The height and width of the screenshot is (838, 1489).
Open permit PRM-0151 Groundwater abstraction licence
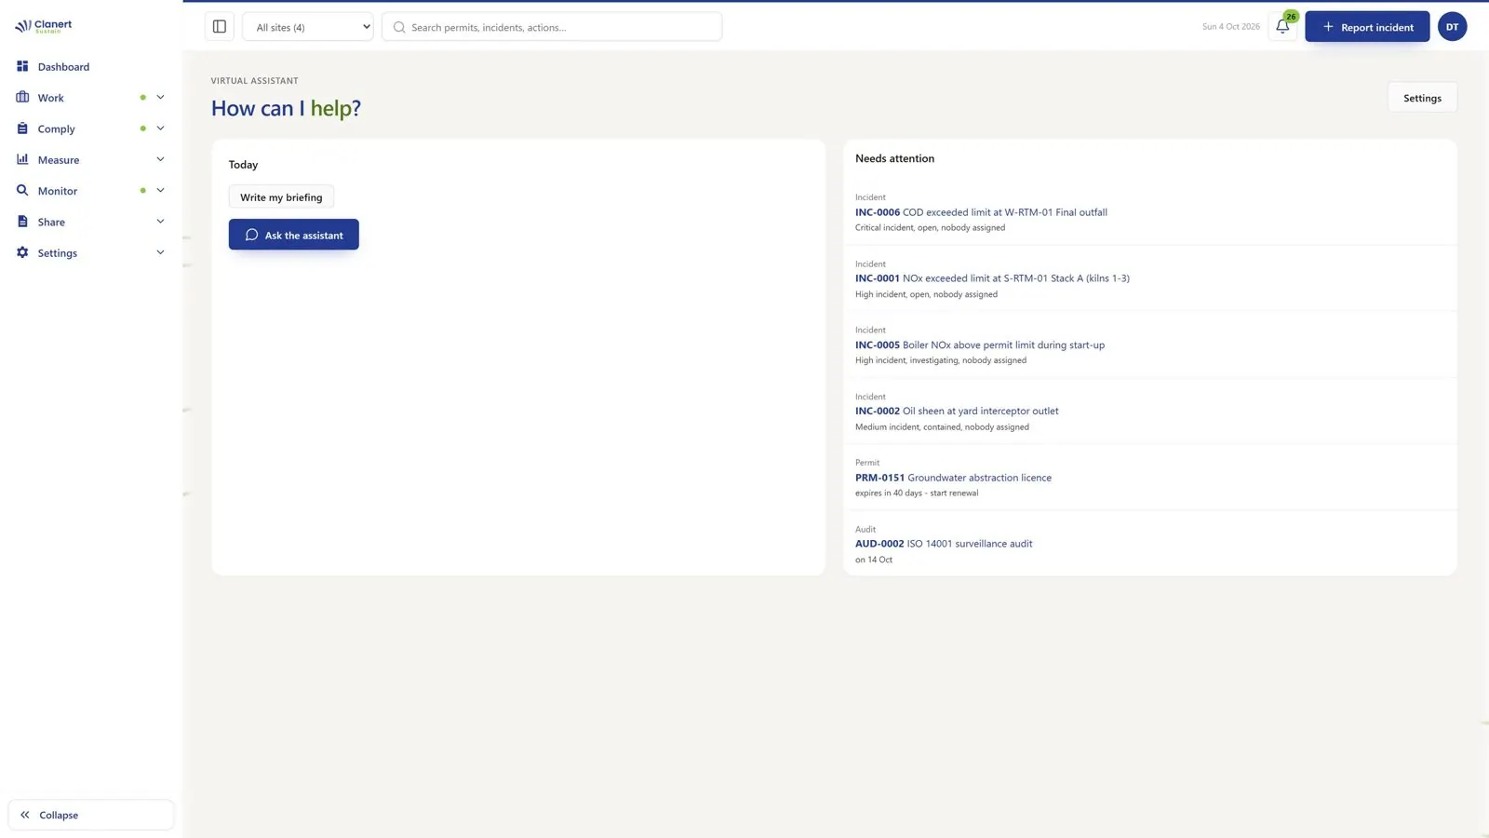coord(953,478)
